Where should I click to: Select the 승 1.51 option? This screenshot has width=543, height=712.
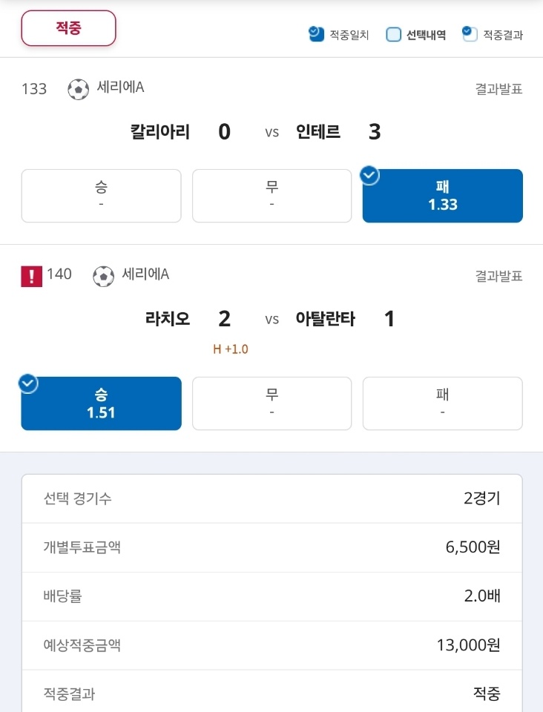101,403
